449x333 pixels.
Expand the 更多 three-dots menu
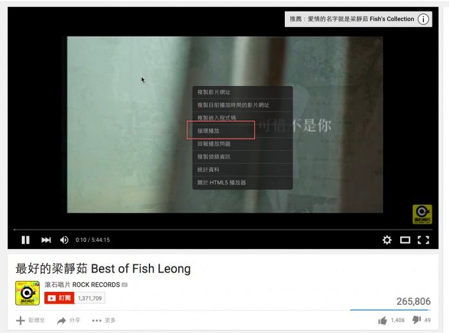pos(104,320)
